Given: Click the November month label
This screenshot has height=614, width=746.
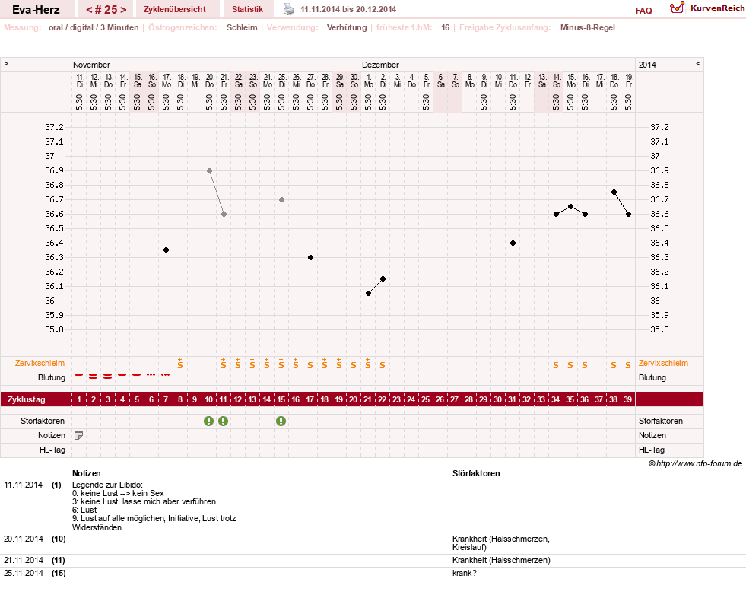Looking at the screenshot, I should tap(91, 65).
